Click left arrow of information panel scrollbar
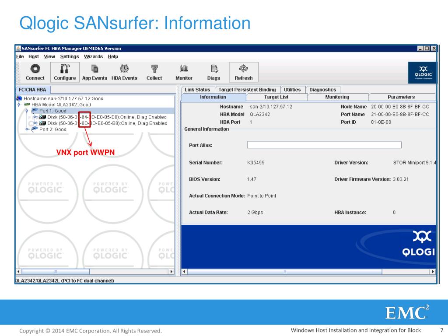The width and height of the screenshot is (448, 336). tap(185, 271)
